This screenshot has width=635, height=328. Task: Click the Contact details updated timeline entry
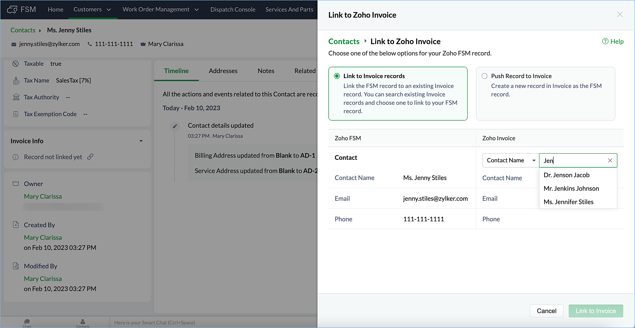tap(221, 126)
